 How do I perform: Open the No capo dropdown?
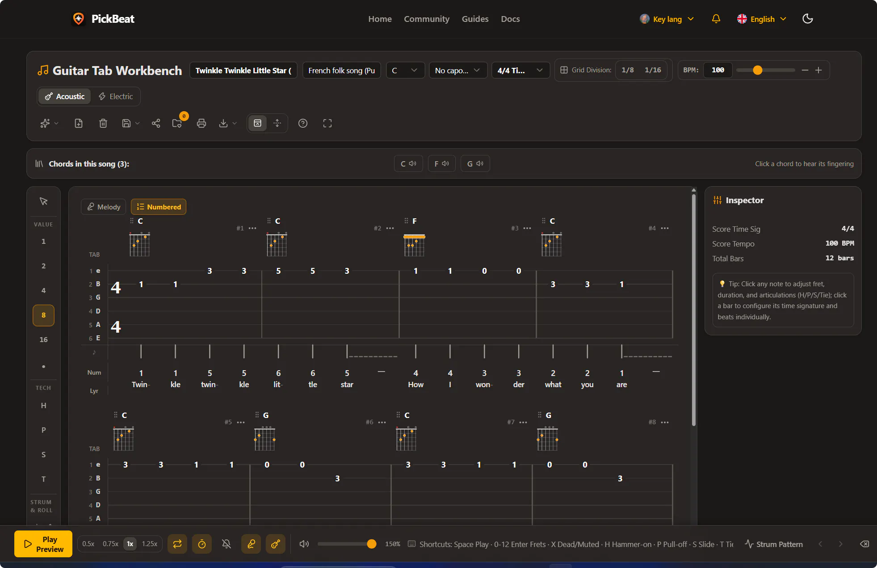(x=458, y=70)
